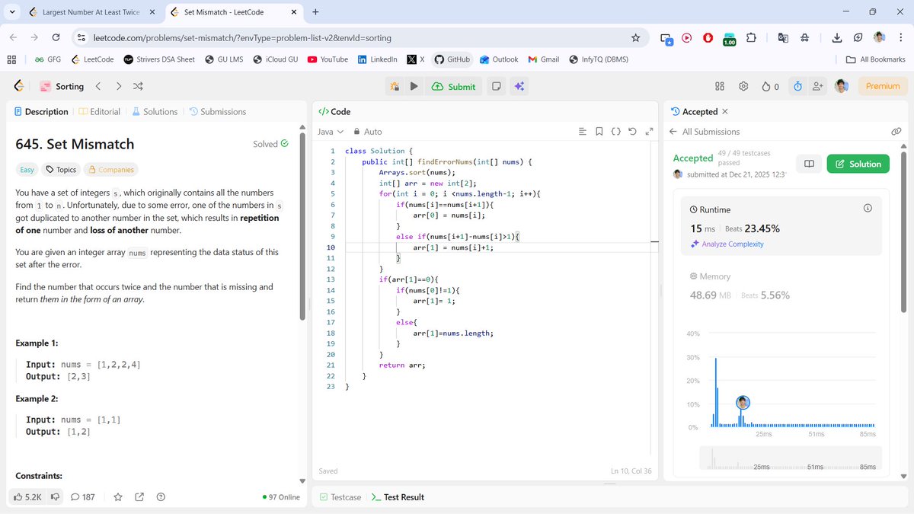Toggle the Auto lock setting
The width and height of the screenshot is (914, 514).
[x=367, y=132]
